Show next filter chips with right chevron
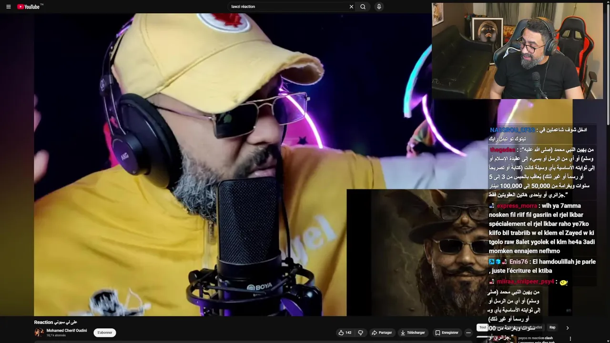Image resolution: width=610 pixels, height=343 pixels. coord(567,328)
